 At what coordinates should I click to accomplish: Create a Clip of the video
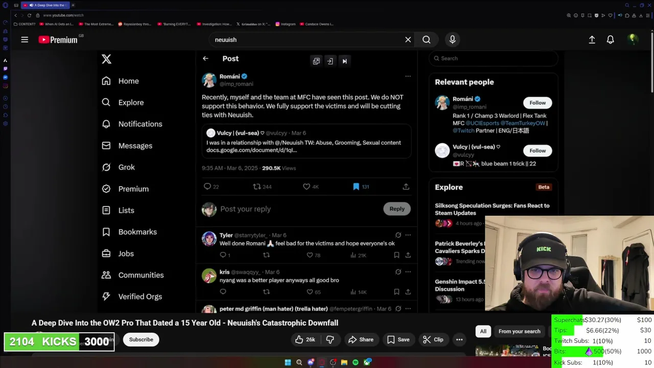(x=433, y=339)
